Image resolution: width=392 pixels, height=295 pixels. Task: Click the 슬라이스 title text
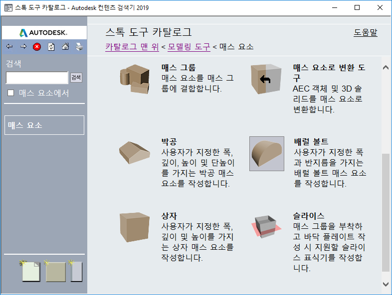click(309, 216)
